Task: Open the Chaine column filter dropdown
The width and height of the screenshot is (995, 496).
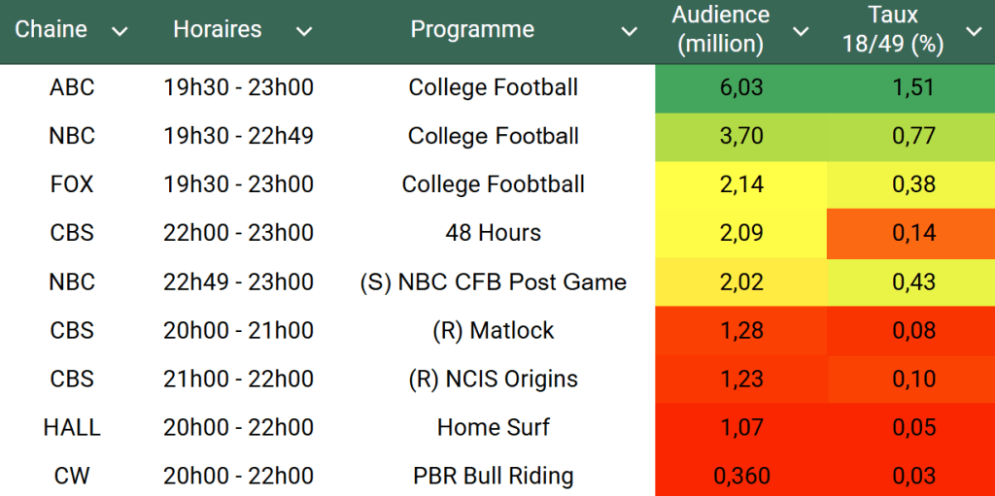Action: [x=120, y=31]
